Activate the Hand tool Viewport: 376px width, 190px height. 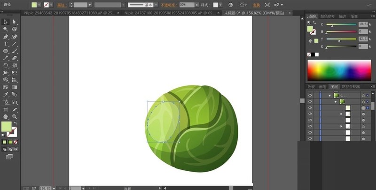[6, 116]
